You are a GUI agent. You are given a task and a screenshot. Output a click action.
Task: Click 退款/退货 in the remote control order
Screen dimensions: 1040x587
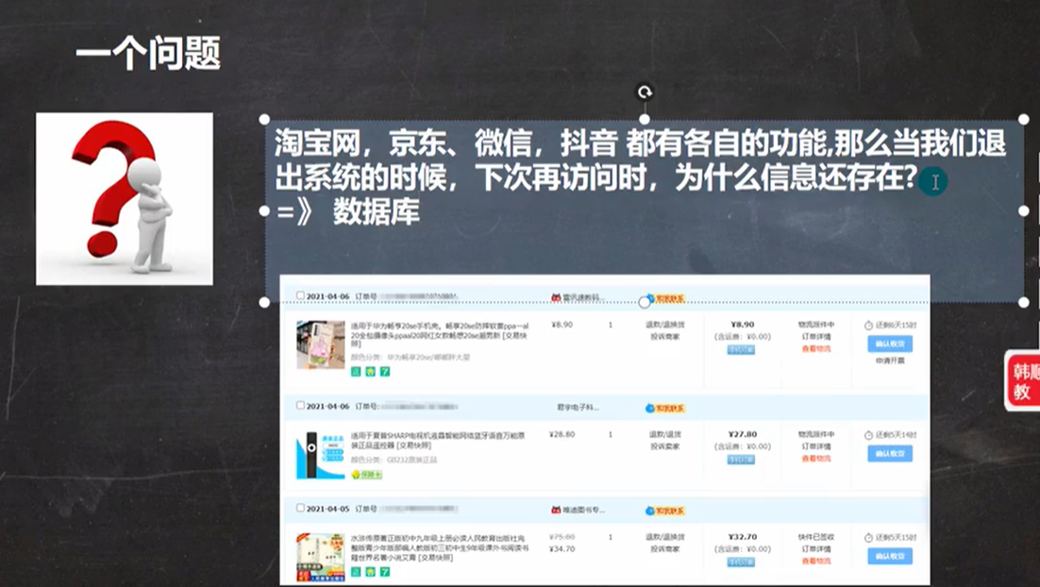click(665, 434)
